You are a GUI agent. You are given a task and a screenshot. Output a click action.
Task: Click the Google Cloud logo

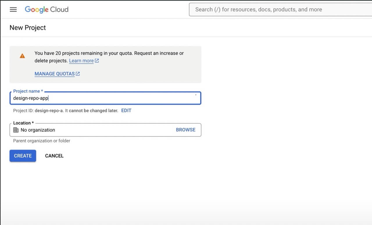[46, 9]
